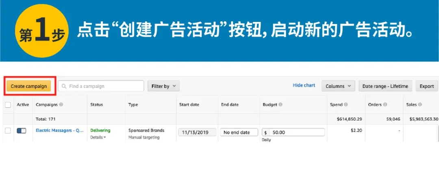Click the Hide chart link
Image resolution: width=439 pixels, height=195 pixels.
click(x=304, y=85)
